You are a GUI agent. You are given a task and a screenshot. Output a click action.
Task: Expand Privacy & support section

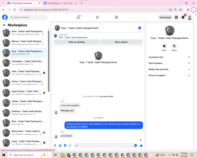click(169, 75)
